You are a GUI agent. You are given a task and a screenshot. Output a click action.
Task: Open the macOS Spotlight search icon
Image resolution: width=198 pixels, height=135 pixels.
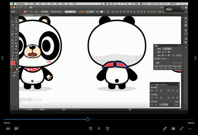click(180, 4)
